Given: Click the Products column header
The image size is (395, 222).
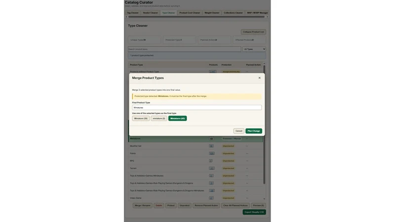Looking at the screenshot, I should pos(213,65).
